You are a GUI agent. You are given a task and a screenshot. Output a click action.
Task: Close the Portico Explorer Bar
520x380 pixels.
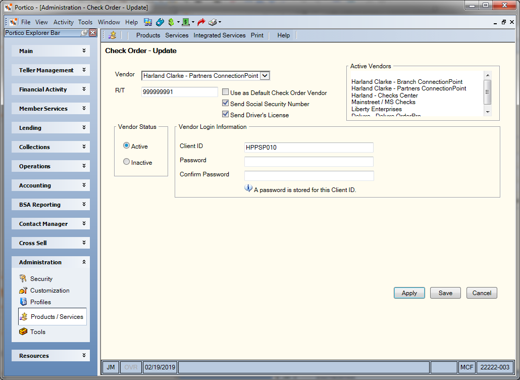click(93, 33)
